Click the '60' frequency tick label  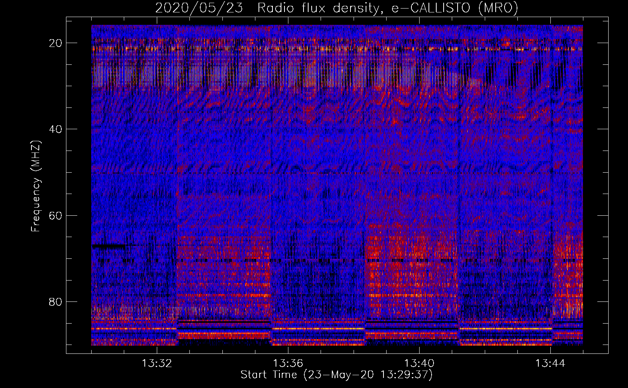point(56,215)
